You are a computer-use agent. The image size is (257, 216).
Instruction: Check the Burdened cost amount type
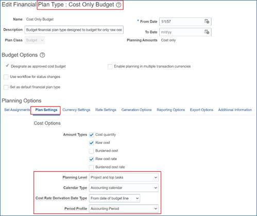(91, 151)
